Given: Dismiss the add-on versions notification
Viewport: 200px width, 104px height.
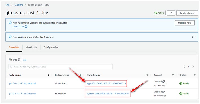Looking at the screenshot, I should [193, 37].
